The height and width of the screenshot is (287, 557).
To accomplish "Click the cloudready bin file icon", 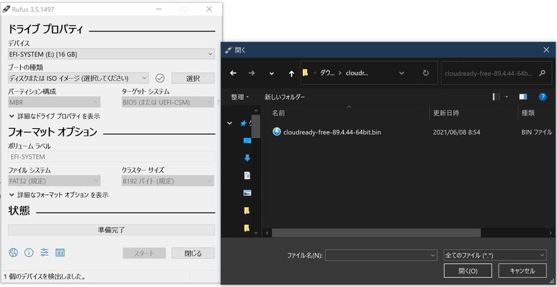I will pyautogui.click(x=276, y=132).
